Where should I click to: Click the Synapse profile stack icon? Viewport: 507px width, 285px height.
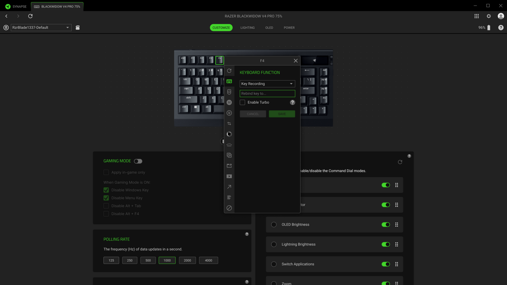pyautogui.click(x=6, y=27)
